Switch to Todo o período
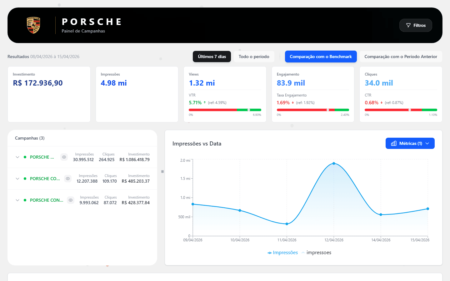This screenshot has height=281, width=450. 254,57
